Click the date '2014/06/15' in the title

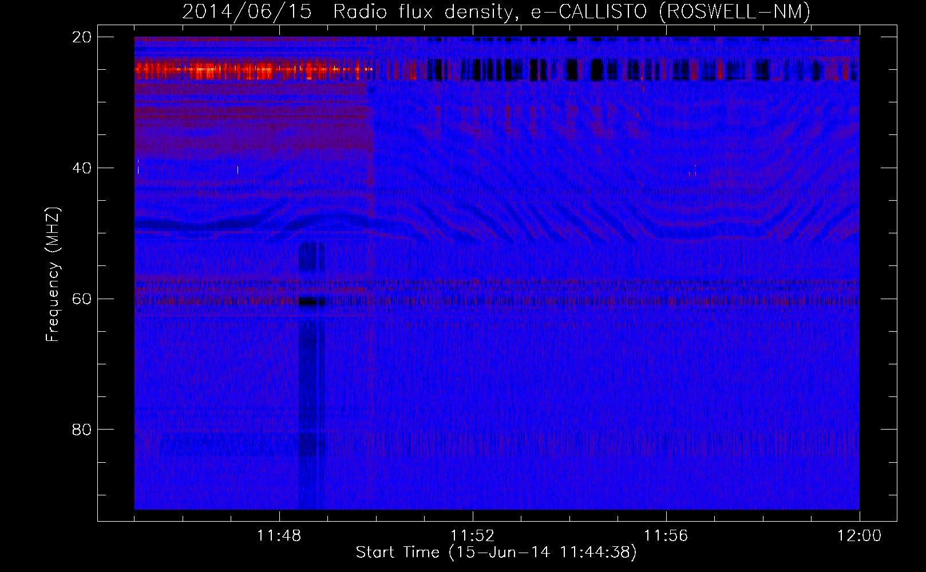click(247, 11)
